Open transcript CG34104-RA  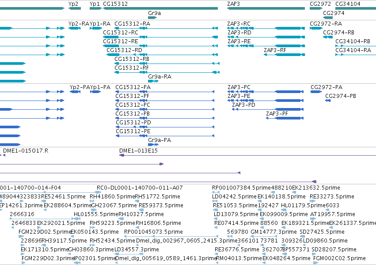pos(353,50)
